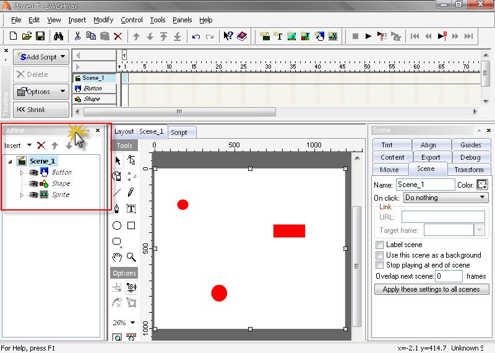495x353 pixels.
Task: Check Use this scene as a background
Action: coord(380,255)
